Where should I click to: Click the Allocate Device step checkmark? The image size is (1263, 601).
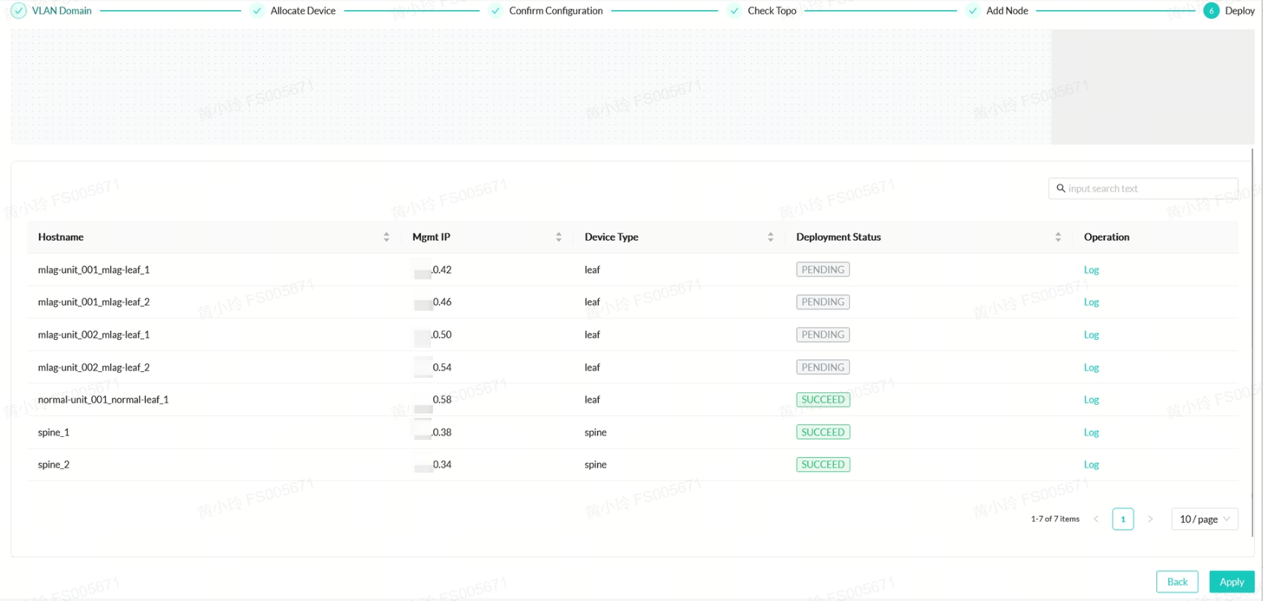(257, 11)
